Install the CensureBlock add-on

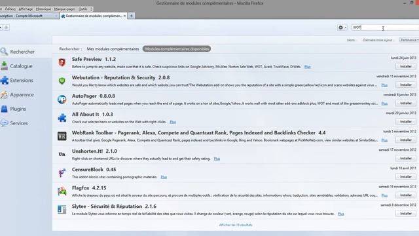click(x=405, y=176)
